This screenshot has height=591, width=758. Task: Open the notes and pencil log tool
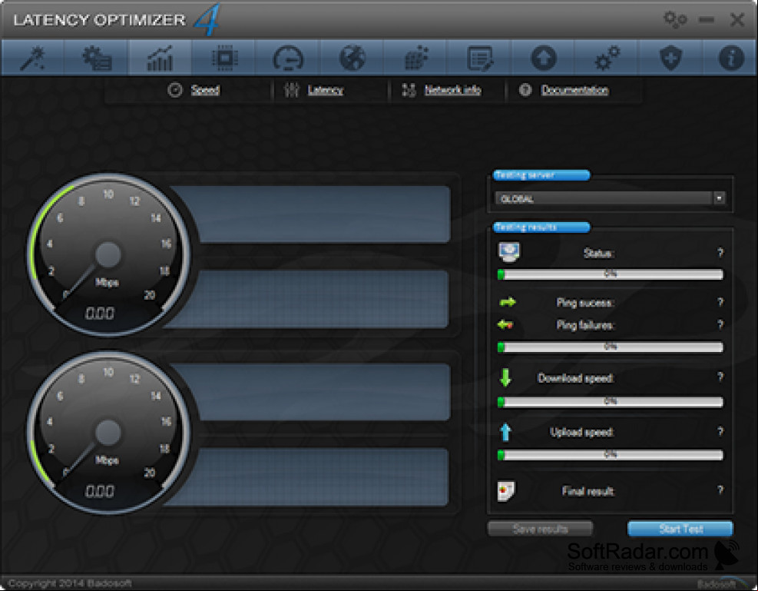pos(480,58)
